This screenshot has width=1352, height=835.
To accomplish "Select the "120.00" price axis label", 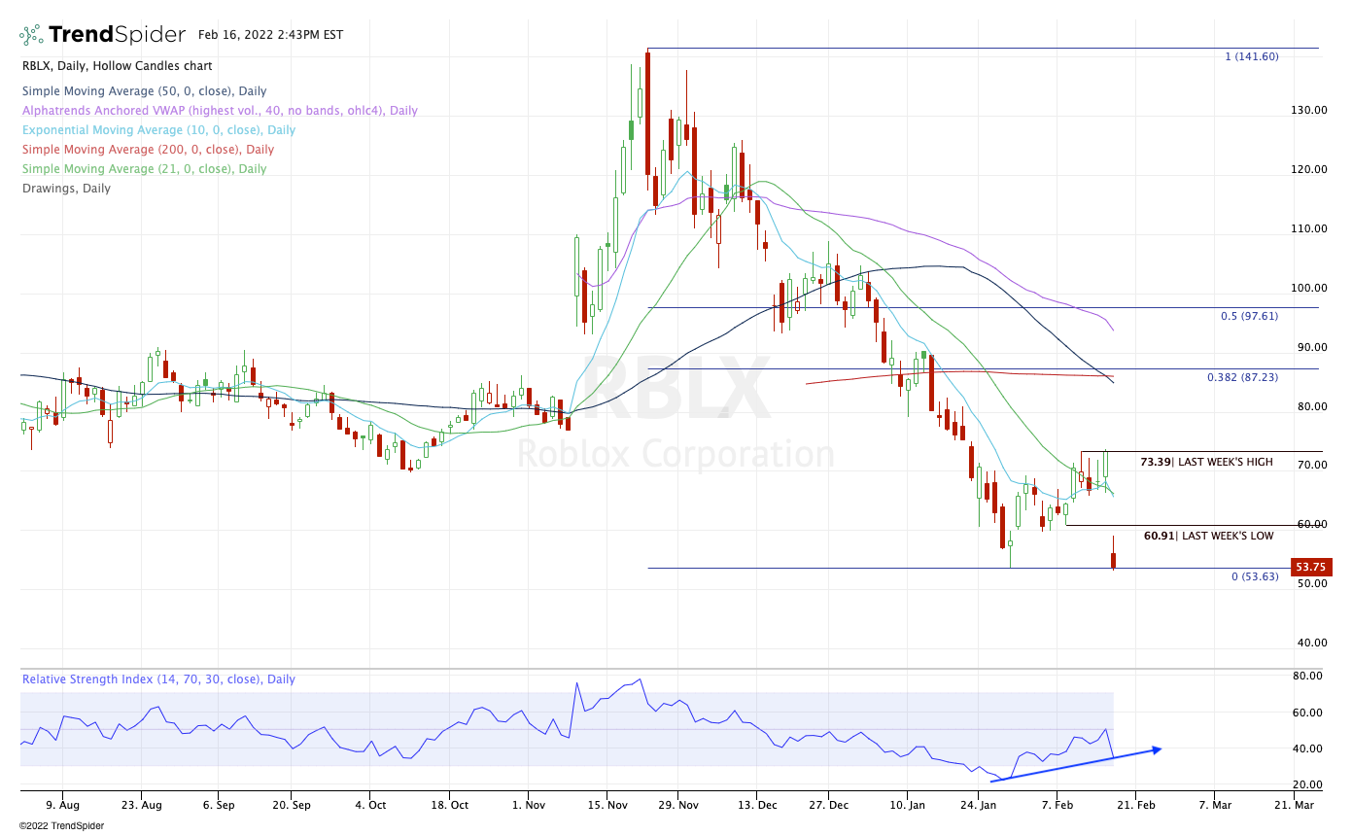I will click(x=1309, y=169).
